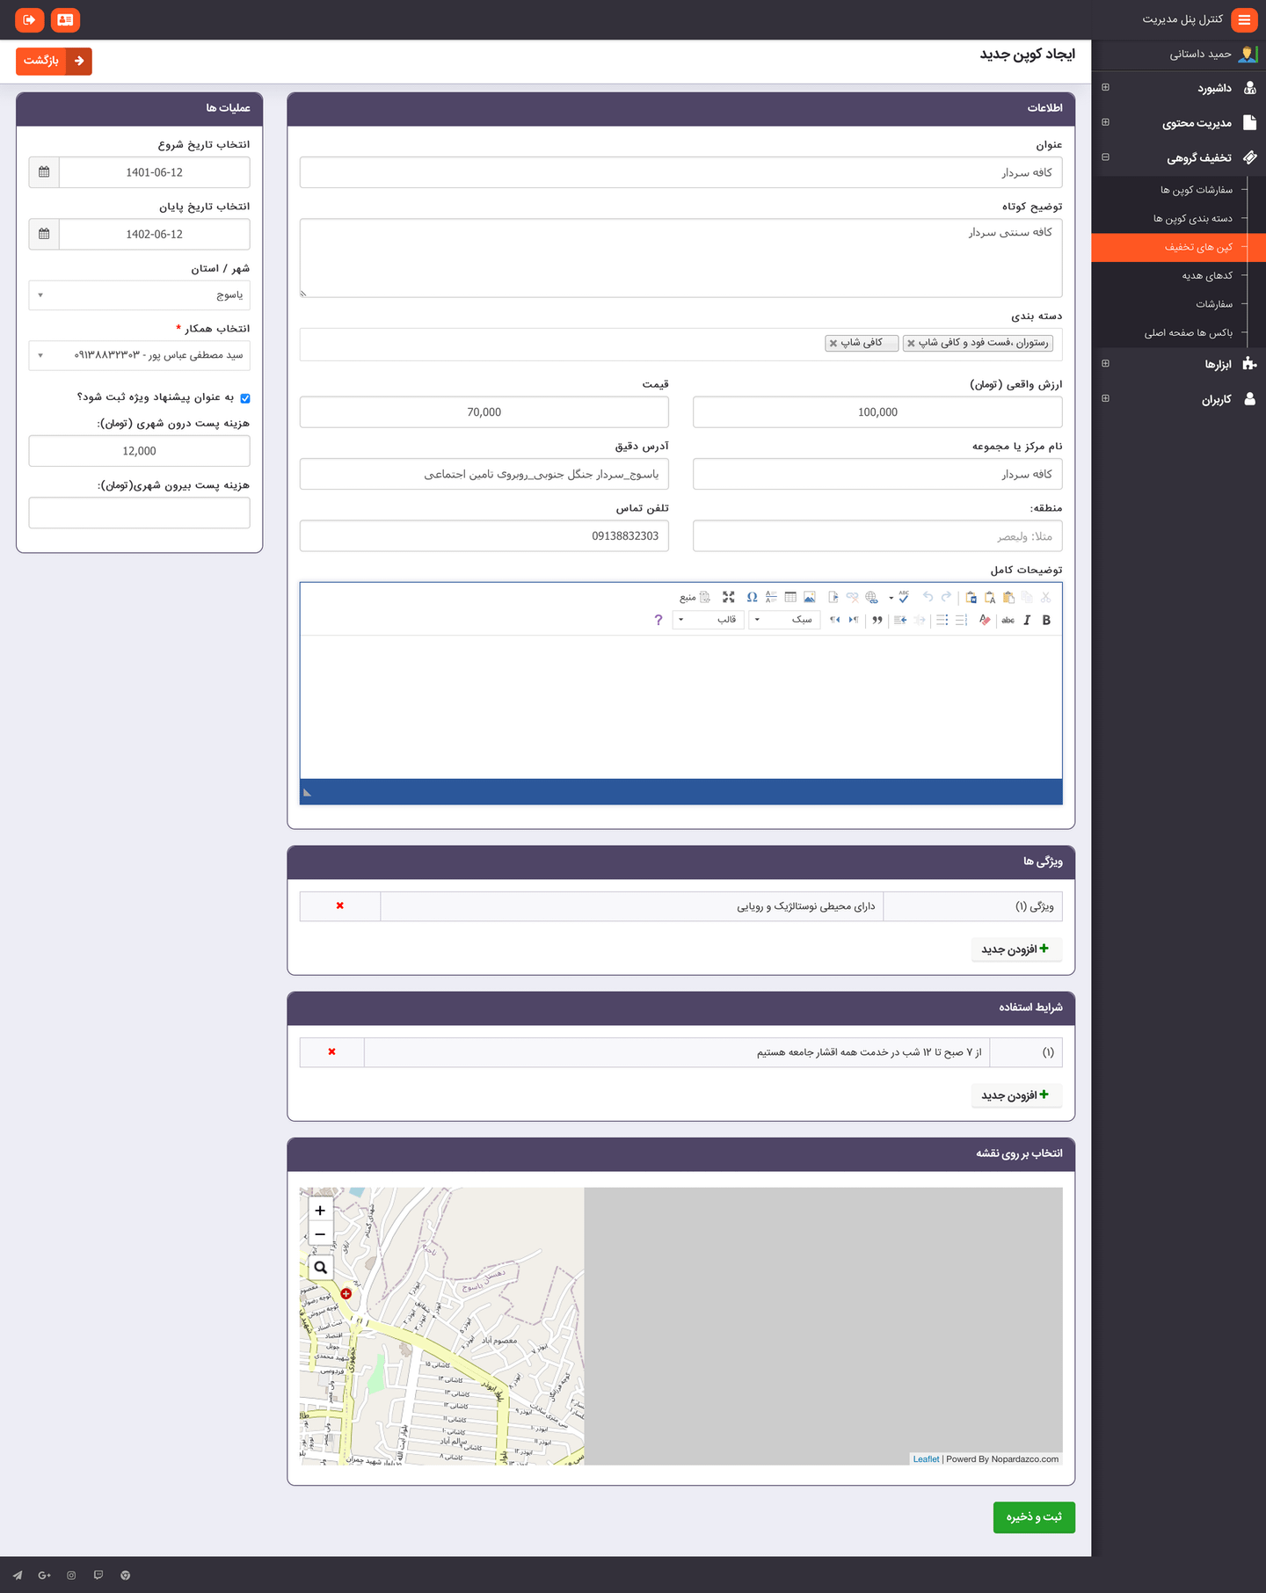Click the orange 'بازگشت' back button
Screen dimensions: 1266x1593
[x=54, y=61]
